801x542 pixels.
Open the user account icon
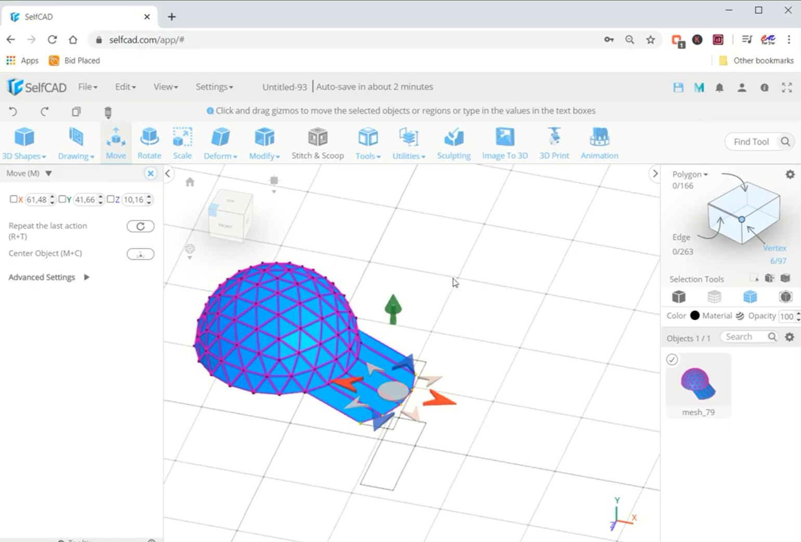pyautogui.click(x=742, y=87)
